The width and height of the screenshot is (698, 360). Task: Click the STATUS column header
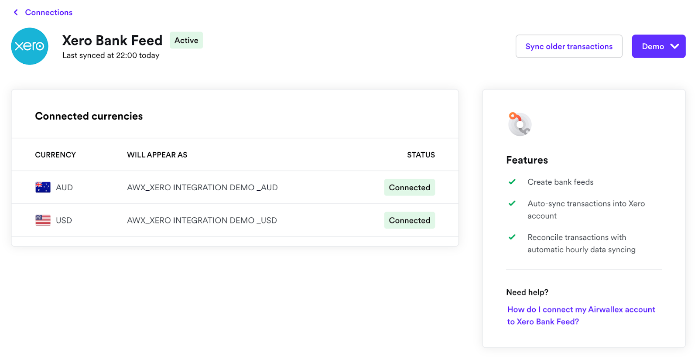click(421, 155)
